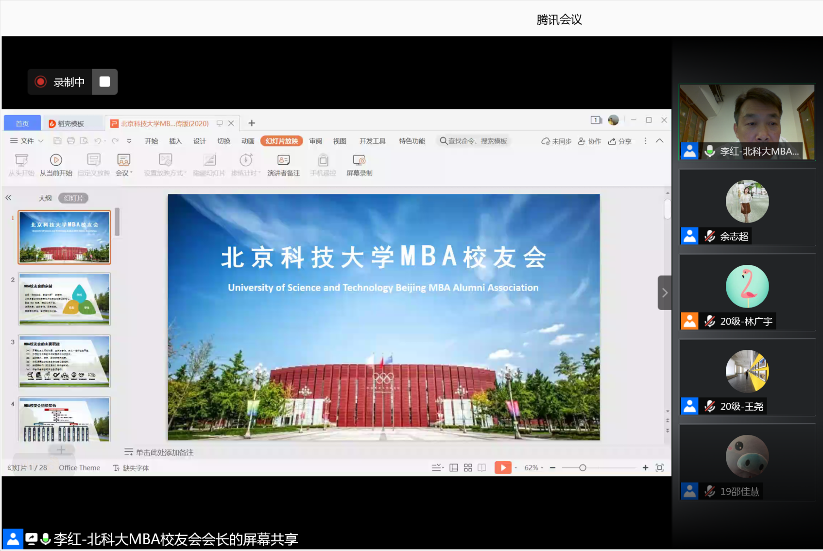The width and height of the screenshot is (823, 551).
Task: Click the zoom slider handle
Action: point(583,467)
